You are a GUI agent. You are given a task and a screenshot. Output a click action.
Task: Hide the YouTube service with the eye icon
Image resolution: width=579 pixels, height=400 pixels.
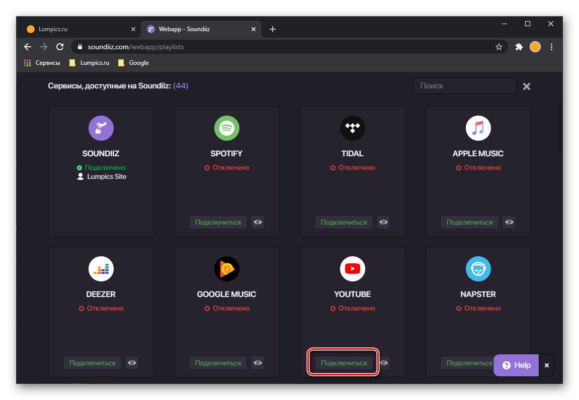point(384,363)
